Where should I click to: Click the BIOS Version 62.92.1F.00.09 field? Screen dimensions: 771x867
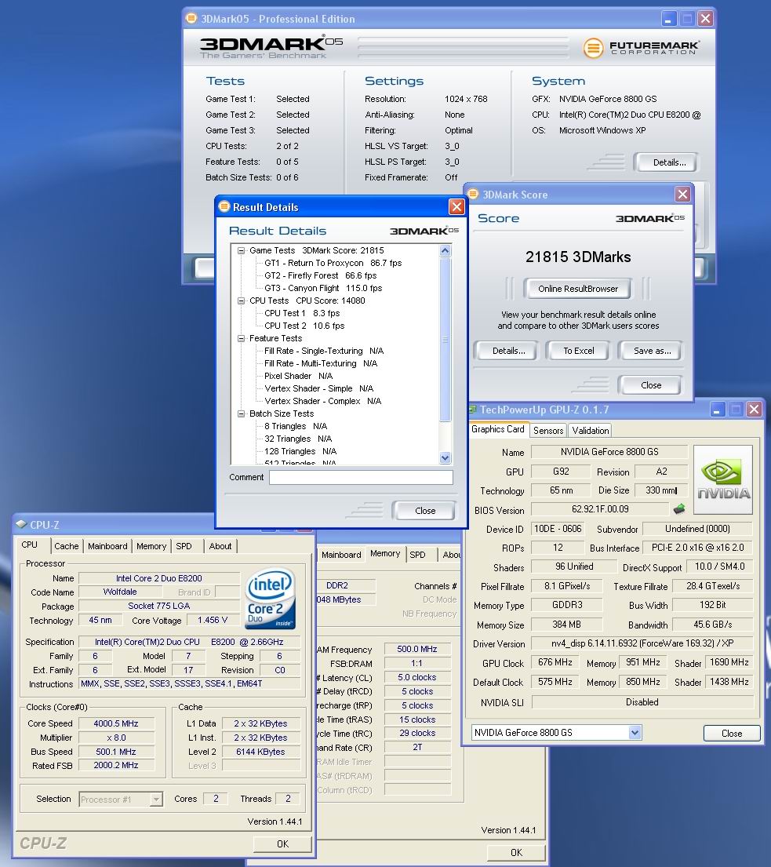[x=600, y=509]
